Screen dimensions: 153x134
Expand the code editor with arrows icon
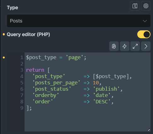[135, 46]
